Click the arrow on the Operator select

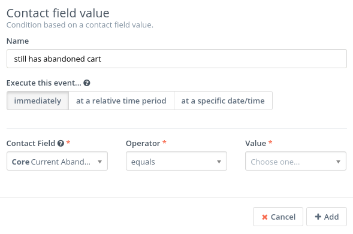pyautogui.click(x=219, y=162)
